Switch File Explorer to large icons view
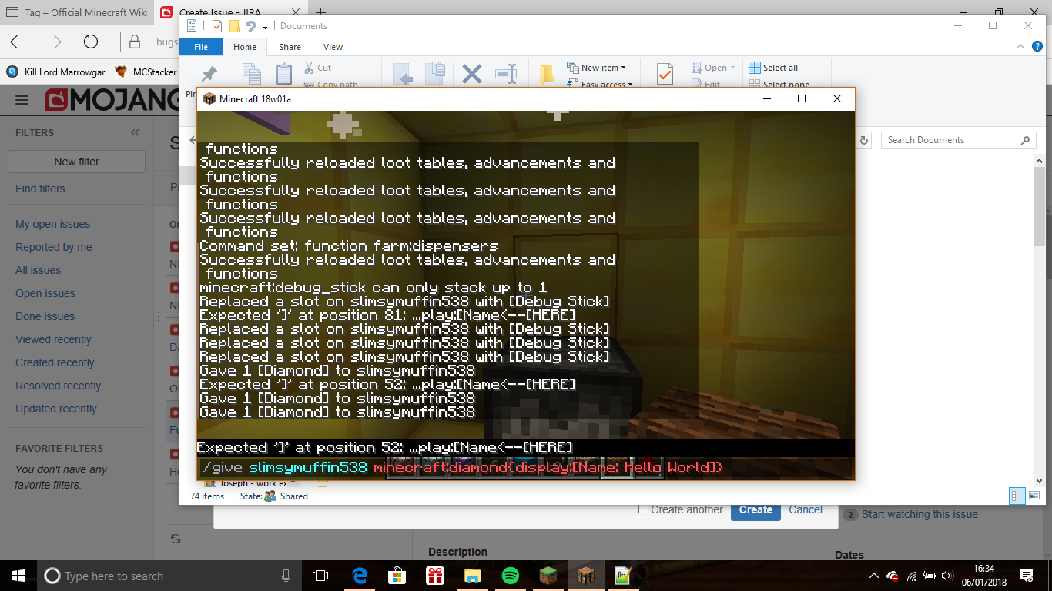 [1034, 496]
